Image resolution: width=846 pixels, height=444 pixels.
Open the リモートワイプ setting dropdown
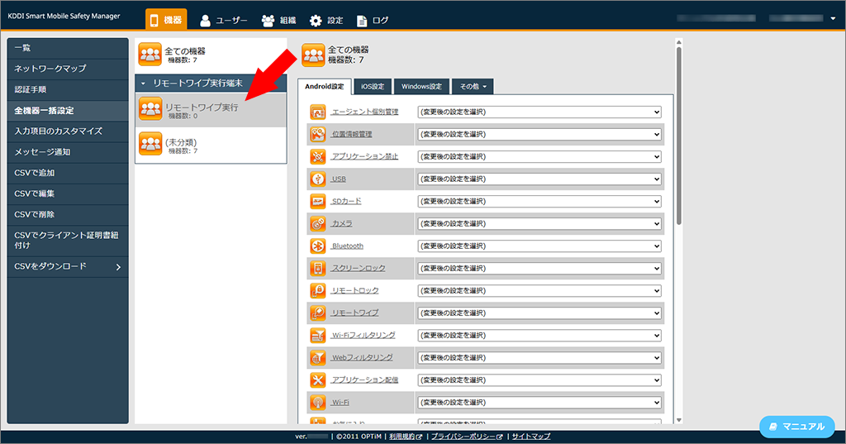click(539, 313)
